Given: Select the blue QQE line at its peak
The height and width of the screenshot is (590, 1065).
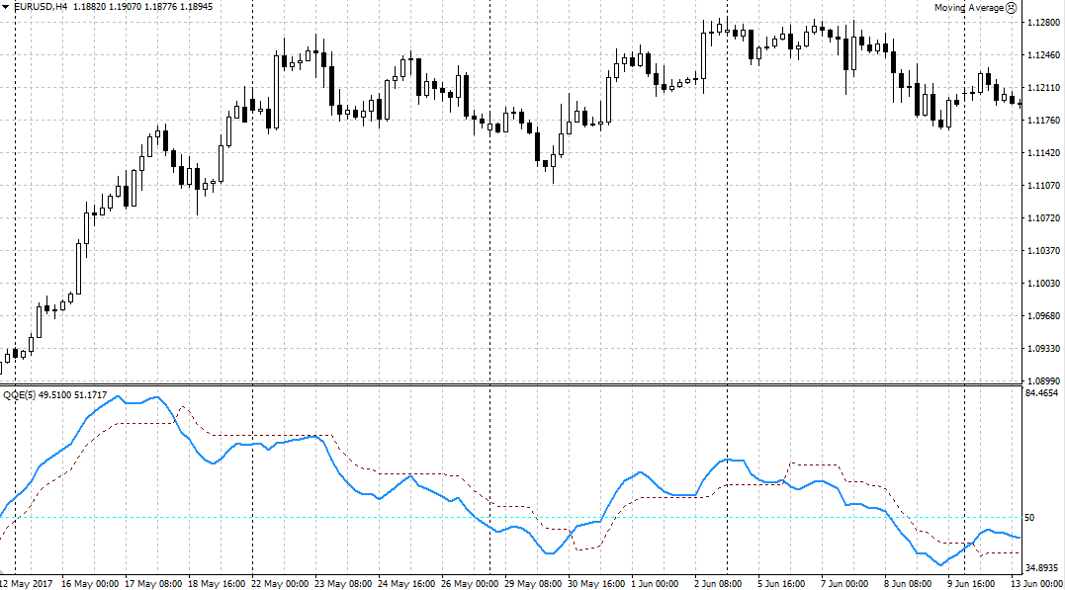Looking at the screenshot, I should (119, 397).
